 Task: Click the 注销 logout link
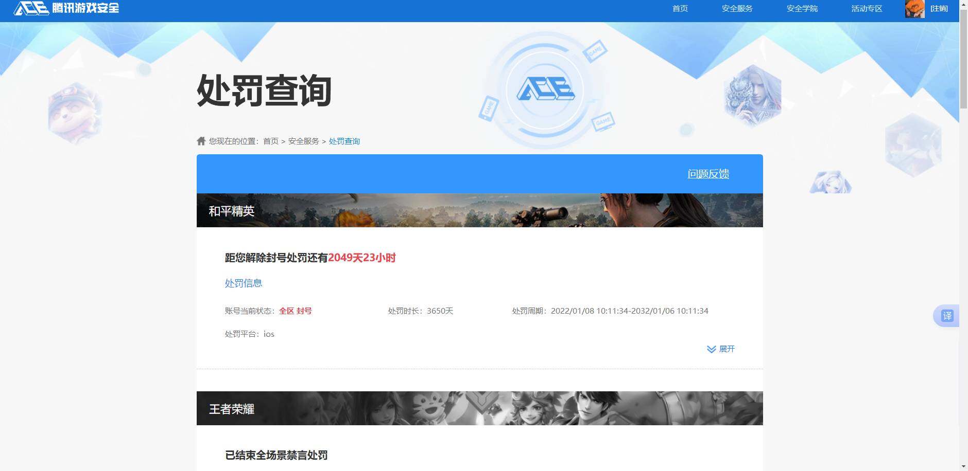(939, 9)
